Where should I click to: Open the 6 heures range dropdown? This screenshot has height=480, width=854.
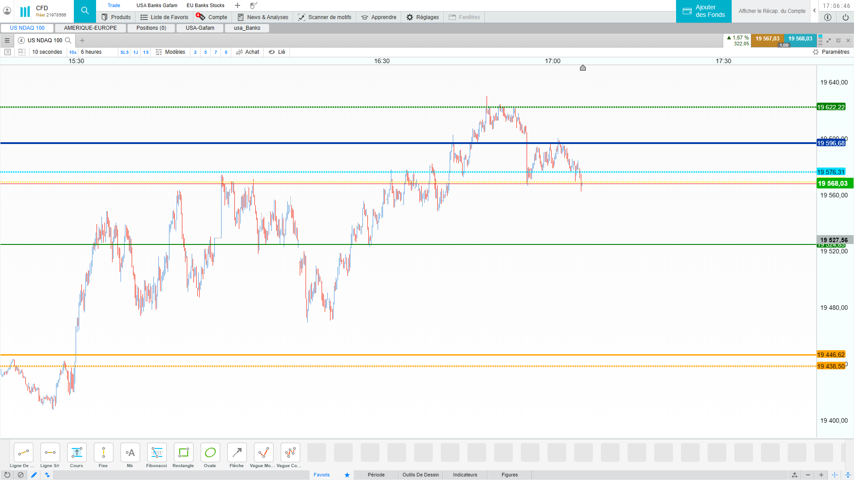point(92,52)
